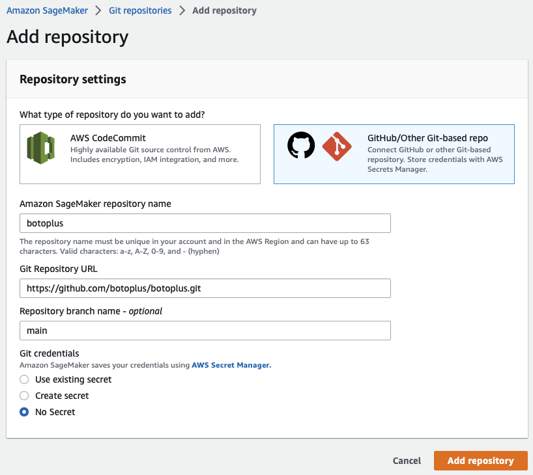Focus the SageMaker repository name field

205,223
